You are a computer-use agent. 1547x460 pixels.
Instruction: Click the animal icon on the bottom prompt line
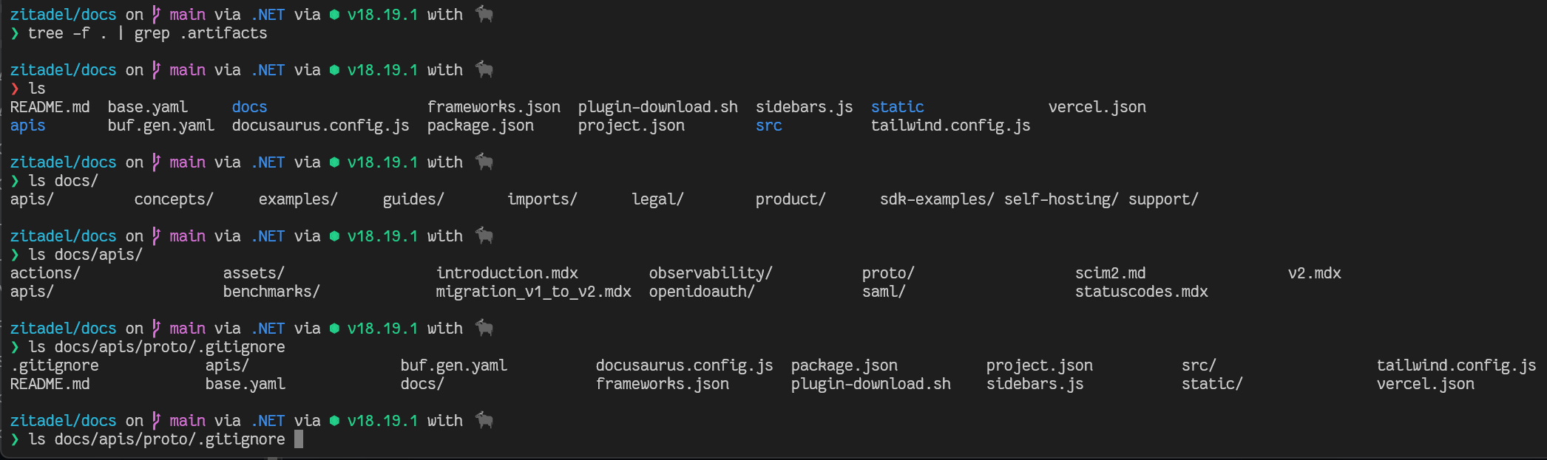(484, 420)
